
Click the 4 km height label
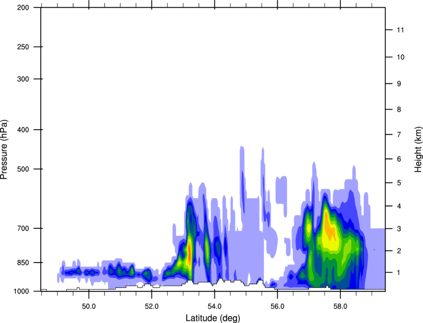tap(399, 206)
